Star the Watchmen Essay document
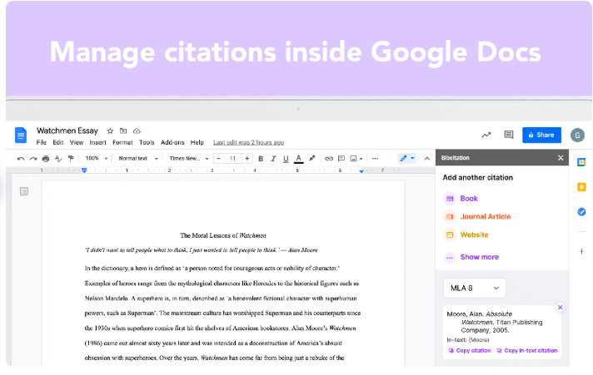The width and height of the screenshot is (593, 375). point(110,131)
